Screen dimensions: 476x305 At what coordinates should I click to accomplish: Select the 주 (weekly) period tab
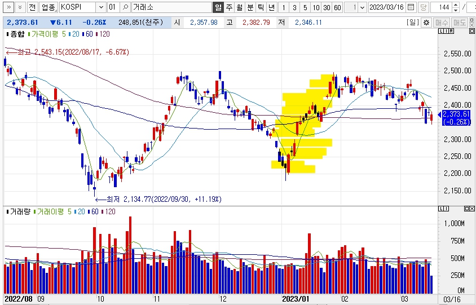pyautogui.click(x=229, y=7)
